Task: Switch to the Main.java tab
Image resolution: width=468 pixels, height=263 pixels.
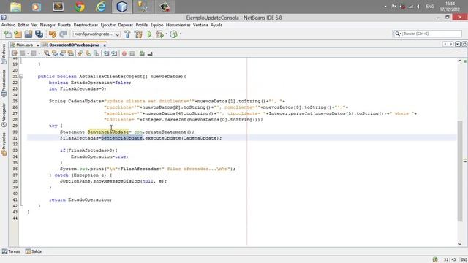Action: [x=24, y=45]
